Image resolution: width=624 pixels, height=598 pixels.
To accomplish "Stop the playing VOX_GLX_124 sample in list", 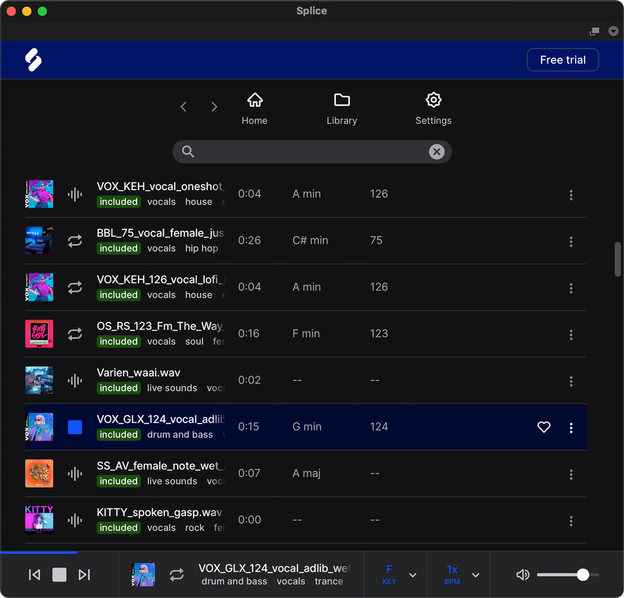I will click(75, 427).
